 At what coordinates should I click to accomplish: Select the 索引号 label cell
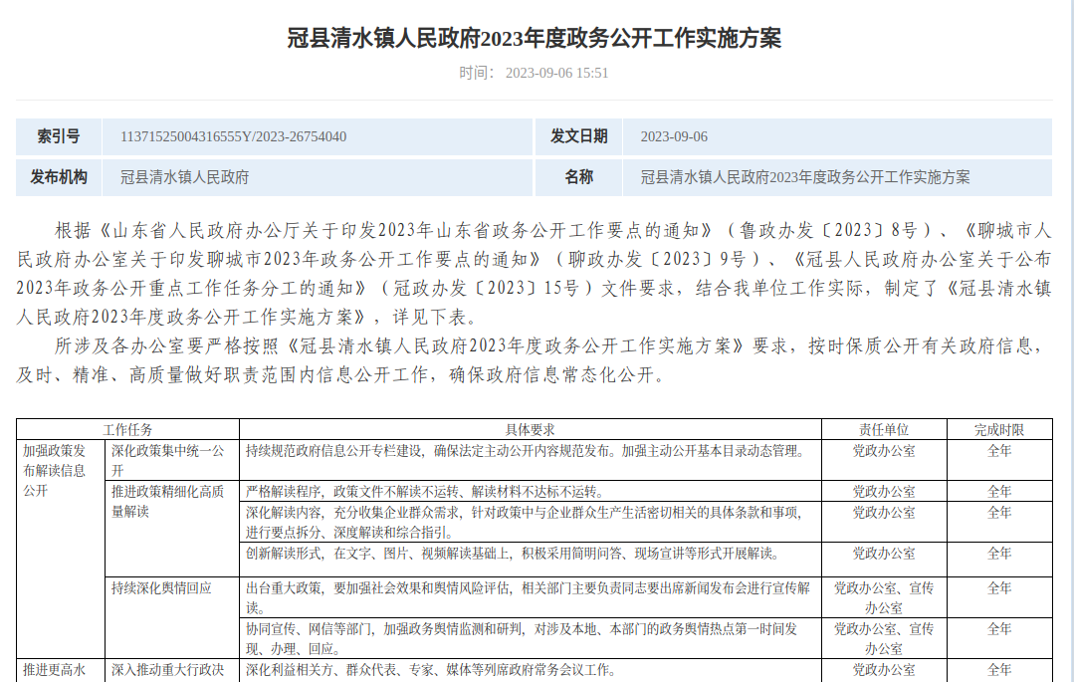pyautogui.click(x=59, y=136)
